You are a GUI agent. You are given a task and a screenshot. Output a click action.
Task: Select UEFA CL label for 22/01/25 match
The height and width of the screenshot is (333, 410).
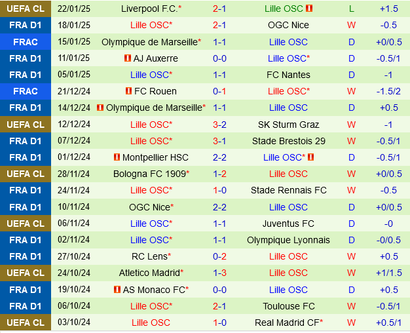tap(25, 9)
